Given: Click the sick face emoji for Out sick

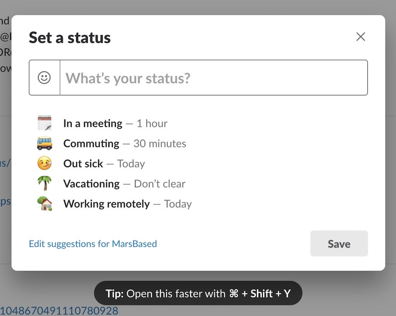Looking at the screenshot, I should [44, 163].
